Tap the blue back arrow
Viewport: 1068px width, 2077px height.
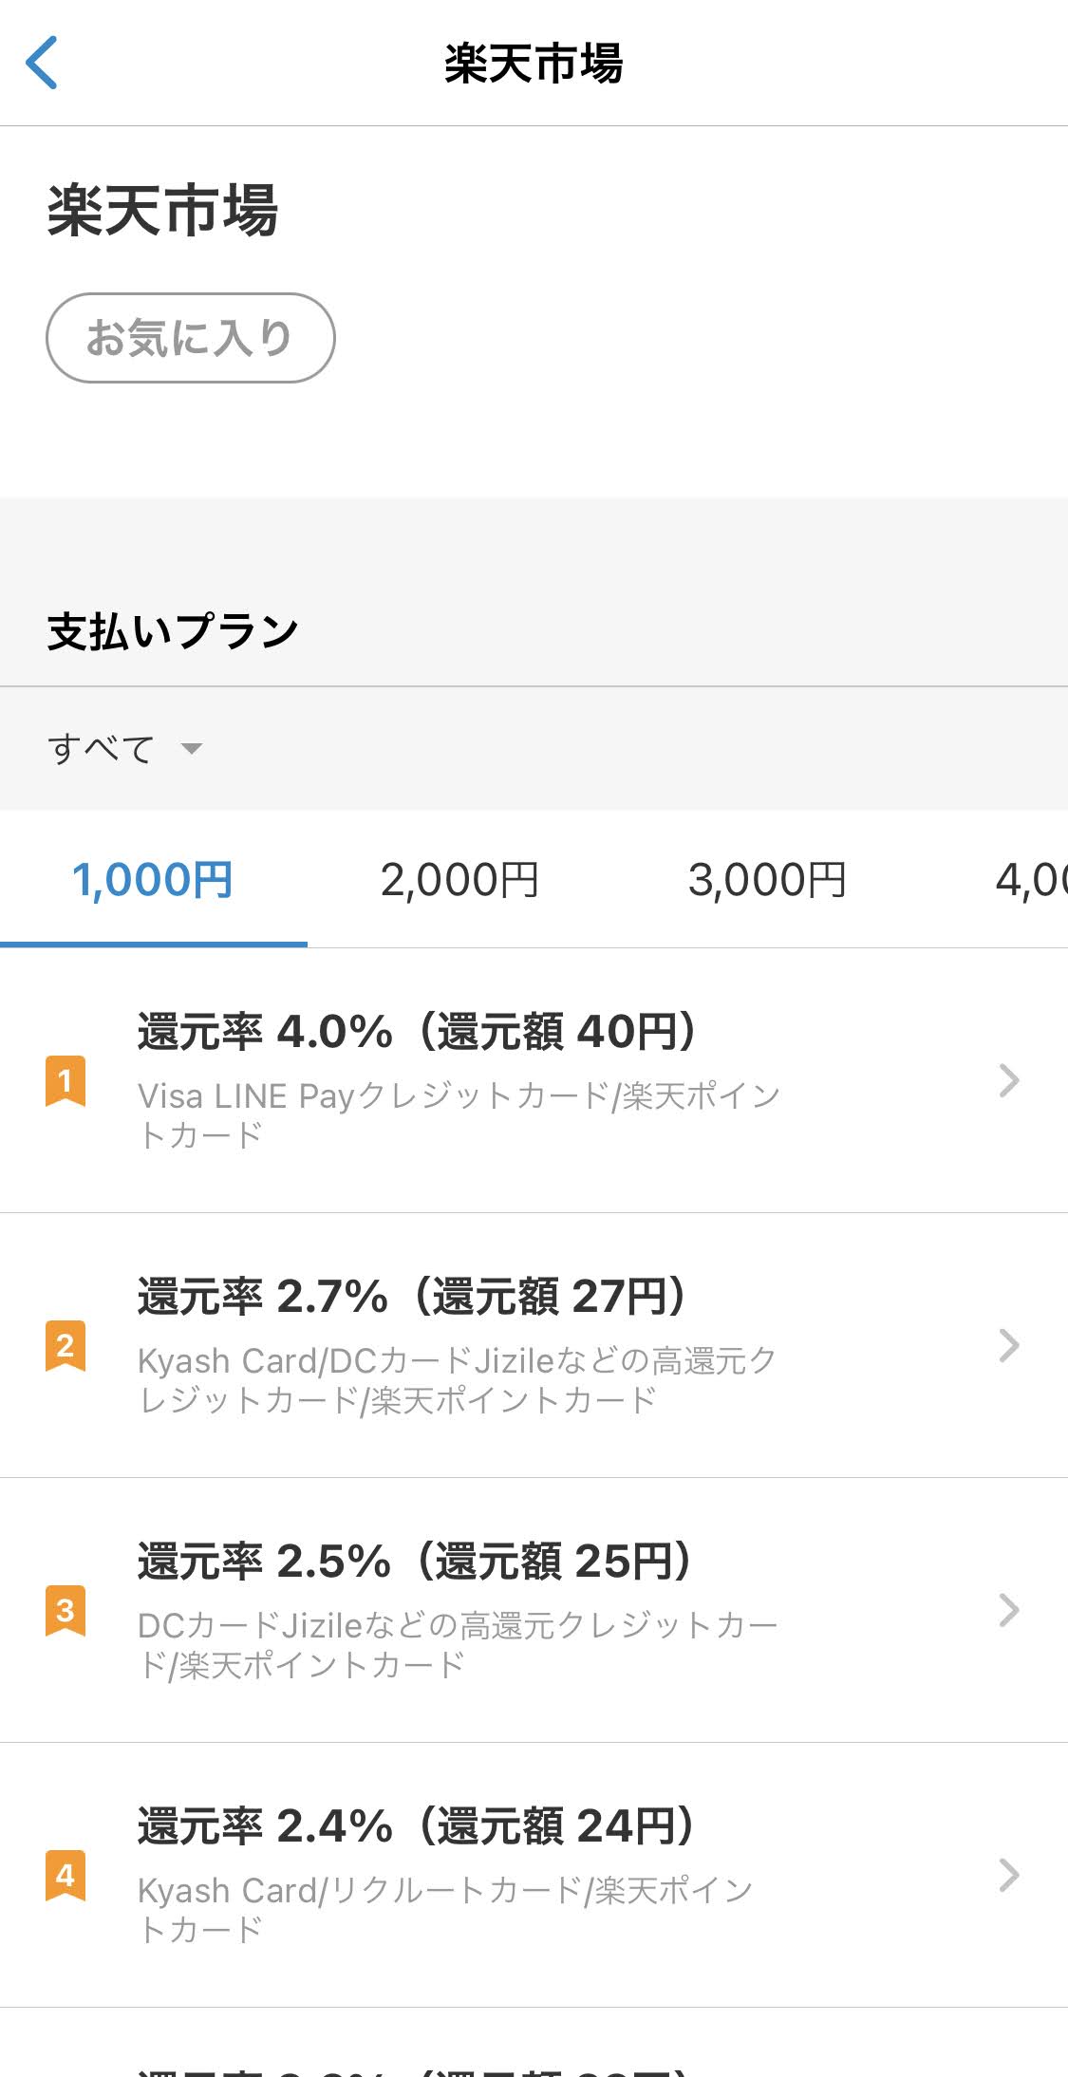(42, 63)
